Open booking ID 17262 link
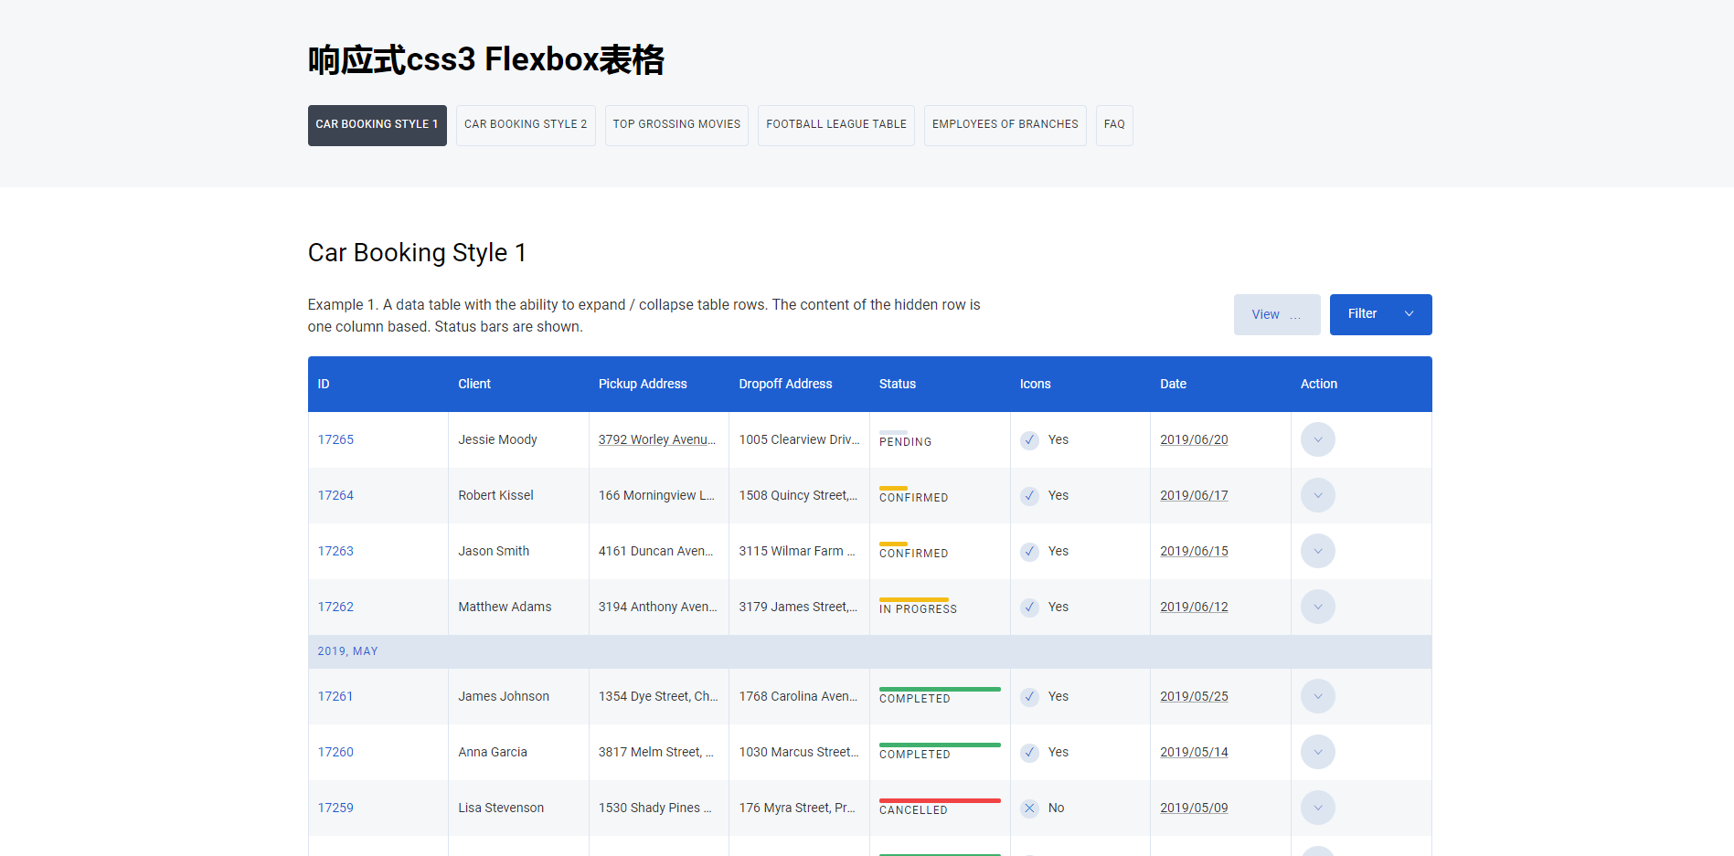 [335, 607]
